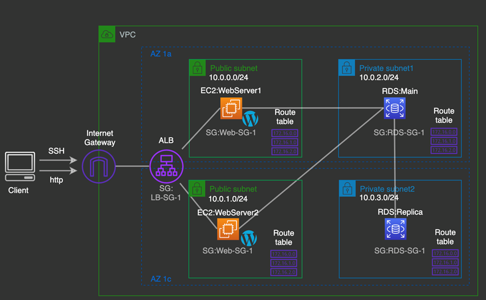Image resolution: width=486 pixels, height=300 pixels.
Task: Select the EC2 WebServer1 instance icon
Action: tap(231, 108)
